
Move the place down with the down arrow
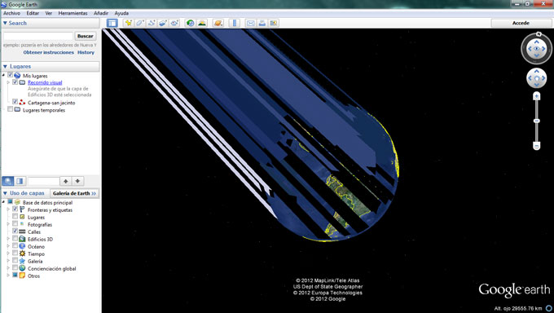[x=77, y=181]
